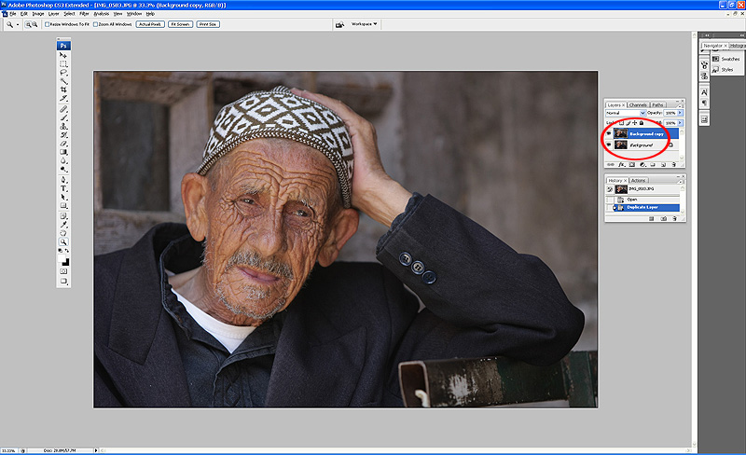Select the Crop tool
Screen dimensions: 746x455
tap(63, 90)
